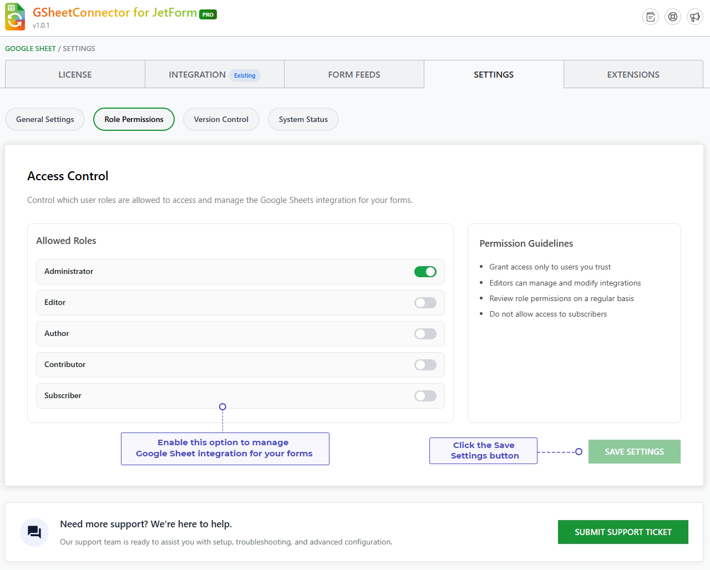710x570 pixels.
Task: Click the 'Existing' badge on the Integration tab
Action: (x=245, y=75)
